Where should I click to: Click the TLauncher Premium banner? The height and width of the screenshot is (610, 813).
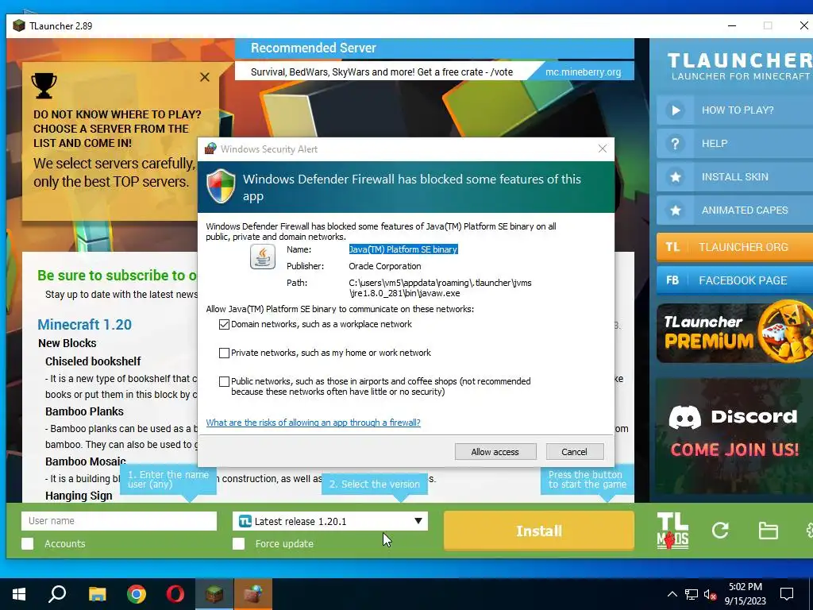click(x=734, y=333)
